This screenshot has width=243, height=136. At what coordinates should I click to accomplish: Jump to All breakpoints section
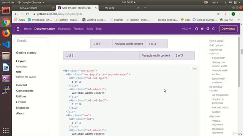[x=220, y=95]
